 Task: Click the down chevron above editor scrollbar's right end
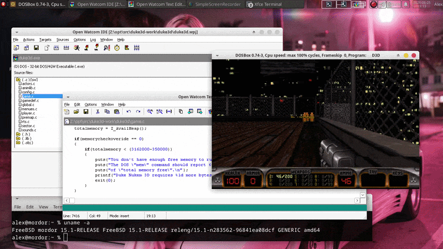click(x=363, y=195)
